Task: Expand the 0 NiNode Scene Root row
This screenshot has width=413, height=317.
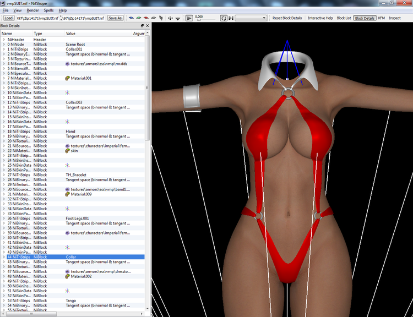Action: 4,44
